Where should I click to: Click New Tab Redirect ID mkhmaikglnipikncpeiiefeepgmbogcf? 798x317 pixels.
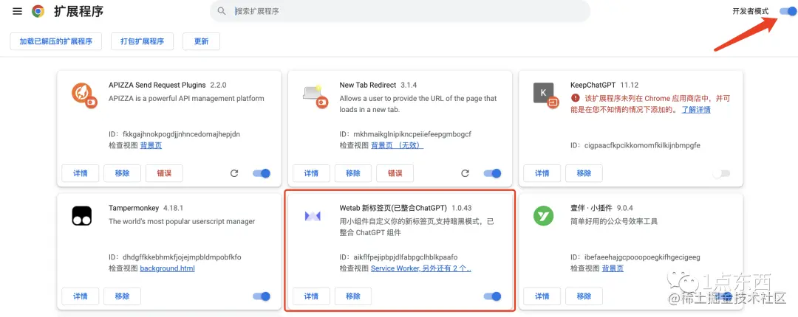(x=413, y=134)
